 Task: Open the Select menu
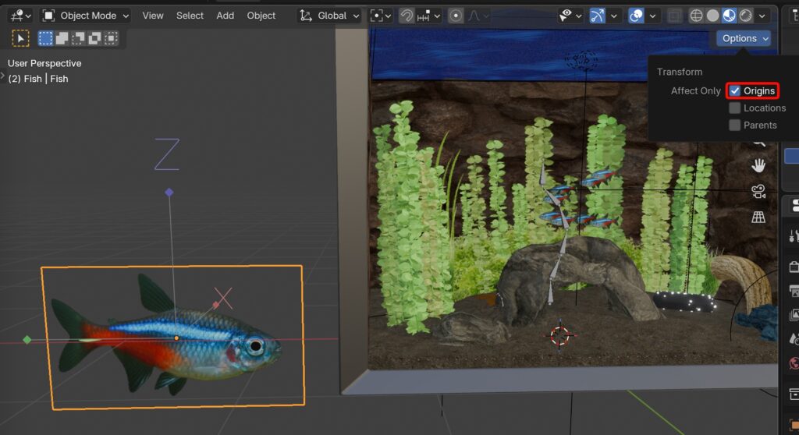190,16
